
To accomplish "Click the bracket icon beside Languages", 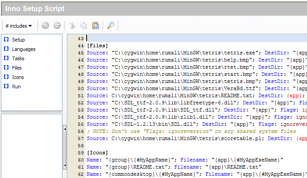I will [6, 49].
